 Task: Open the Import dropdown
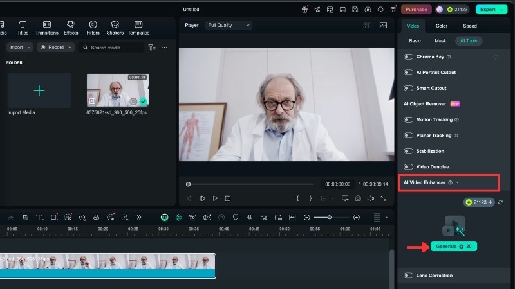[20, 48]
